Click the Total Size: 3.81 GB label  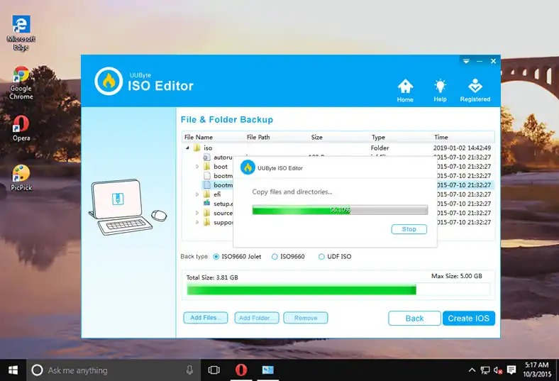[x=212, y=277]
